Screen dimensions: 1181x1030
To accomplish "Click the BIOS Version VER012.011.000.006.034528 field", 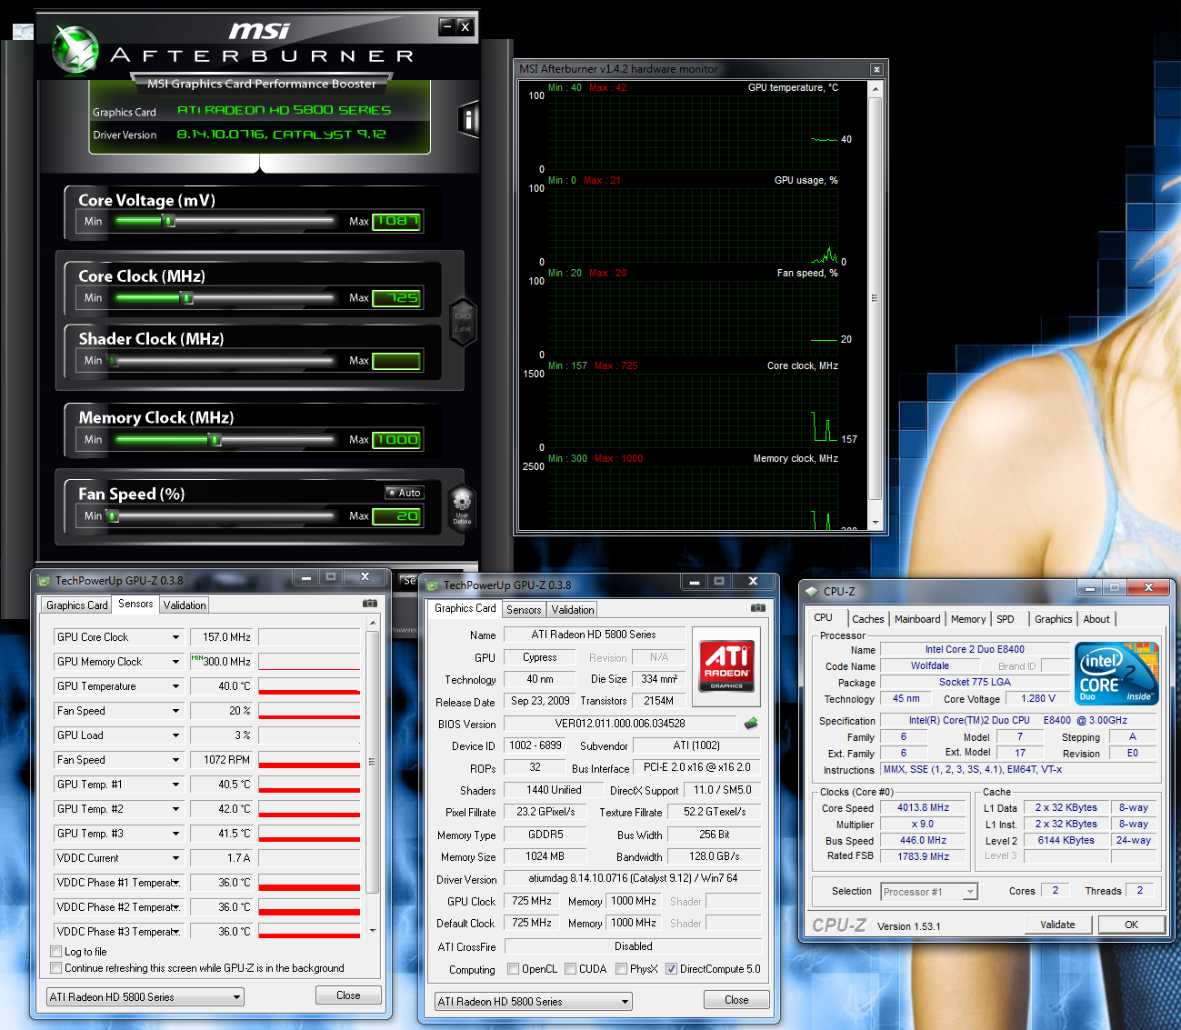I will point(620,724).
